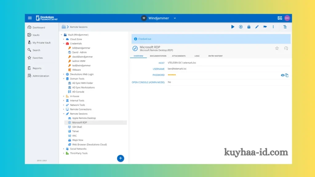Launch the session with play button
The height and width of the screenshot is (177, 315).
[233, 27]
